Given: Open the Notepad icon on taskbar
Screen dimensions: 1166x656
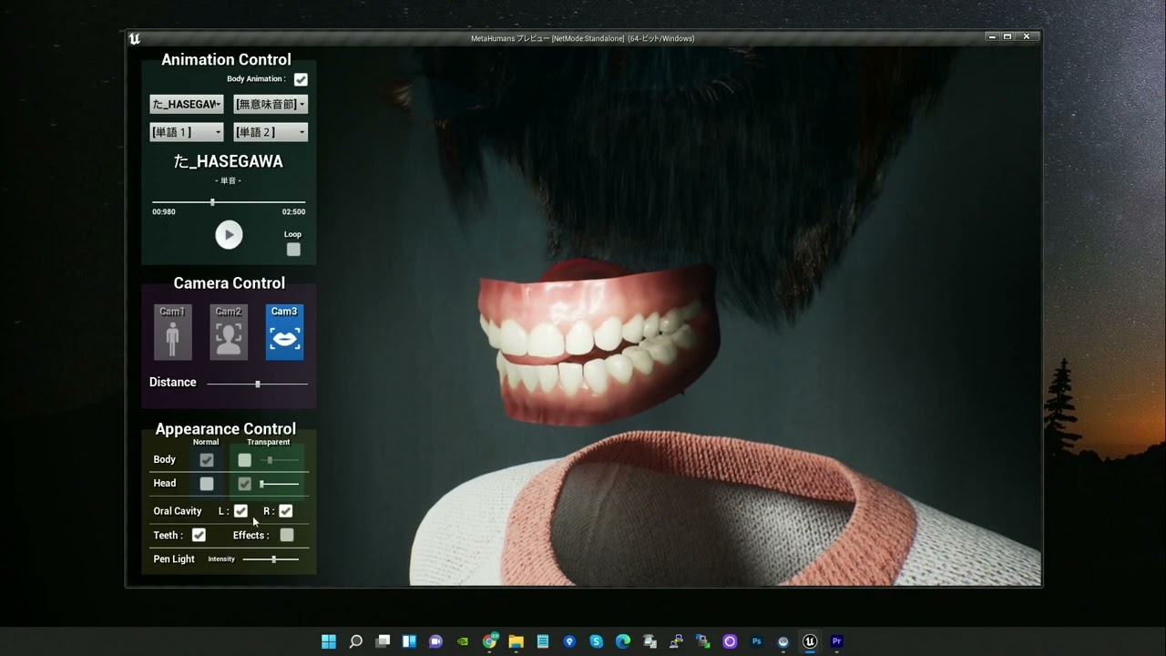Looking at the screenshot, I should (543, 641).
